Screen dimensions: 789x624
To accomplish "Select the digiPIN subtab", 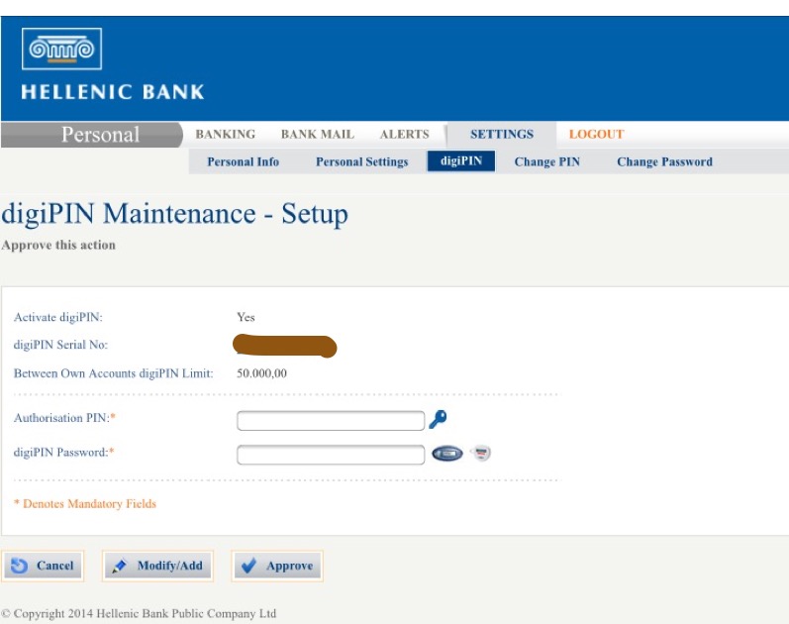I will pos(460,161).
